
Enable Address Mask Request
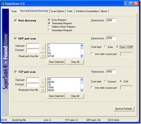(x=49, y=27)
